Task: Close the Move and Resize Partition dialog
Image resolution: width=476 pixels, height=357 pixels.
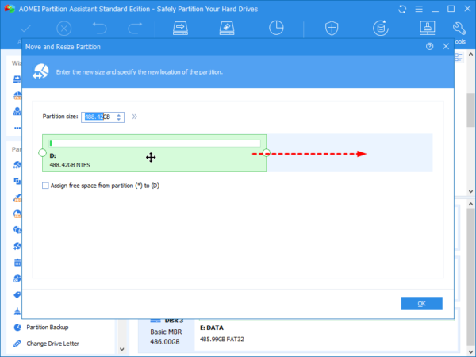Action: [446, 47]
